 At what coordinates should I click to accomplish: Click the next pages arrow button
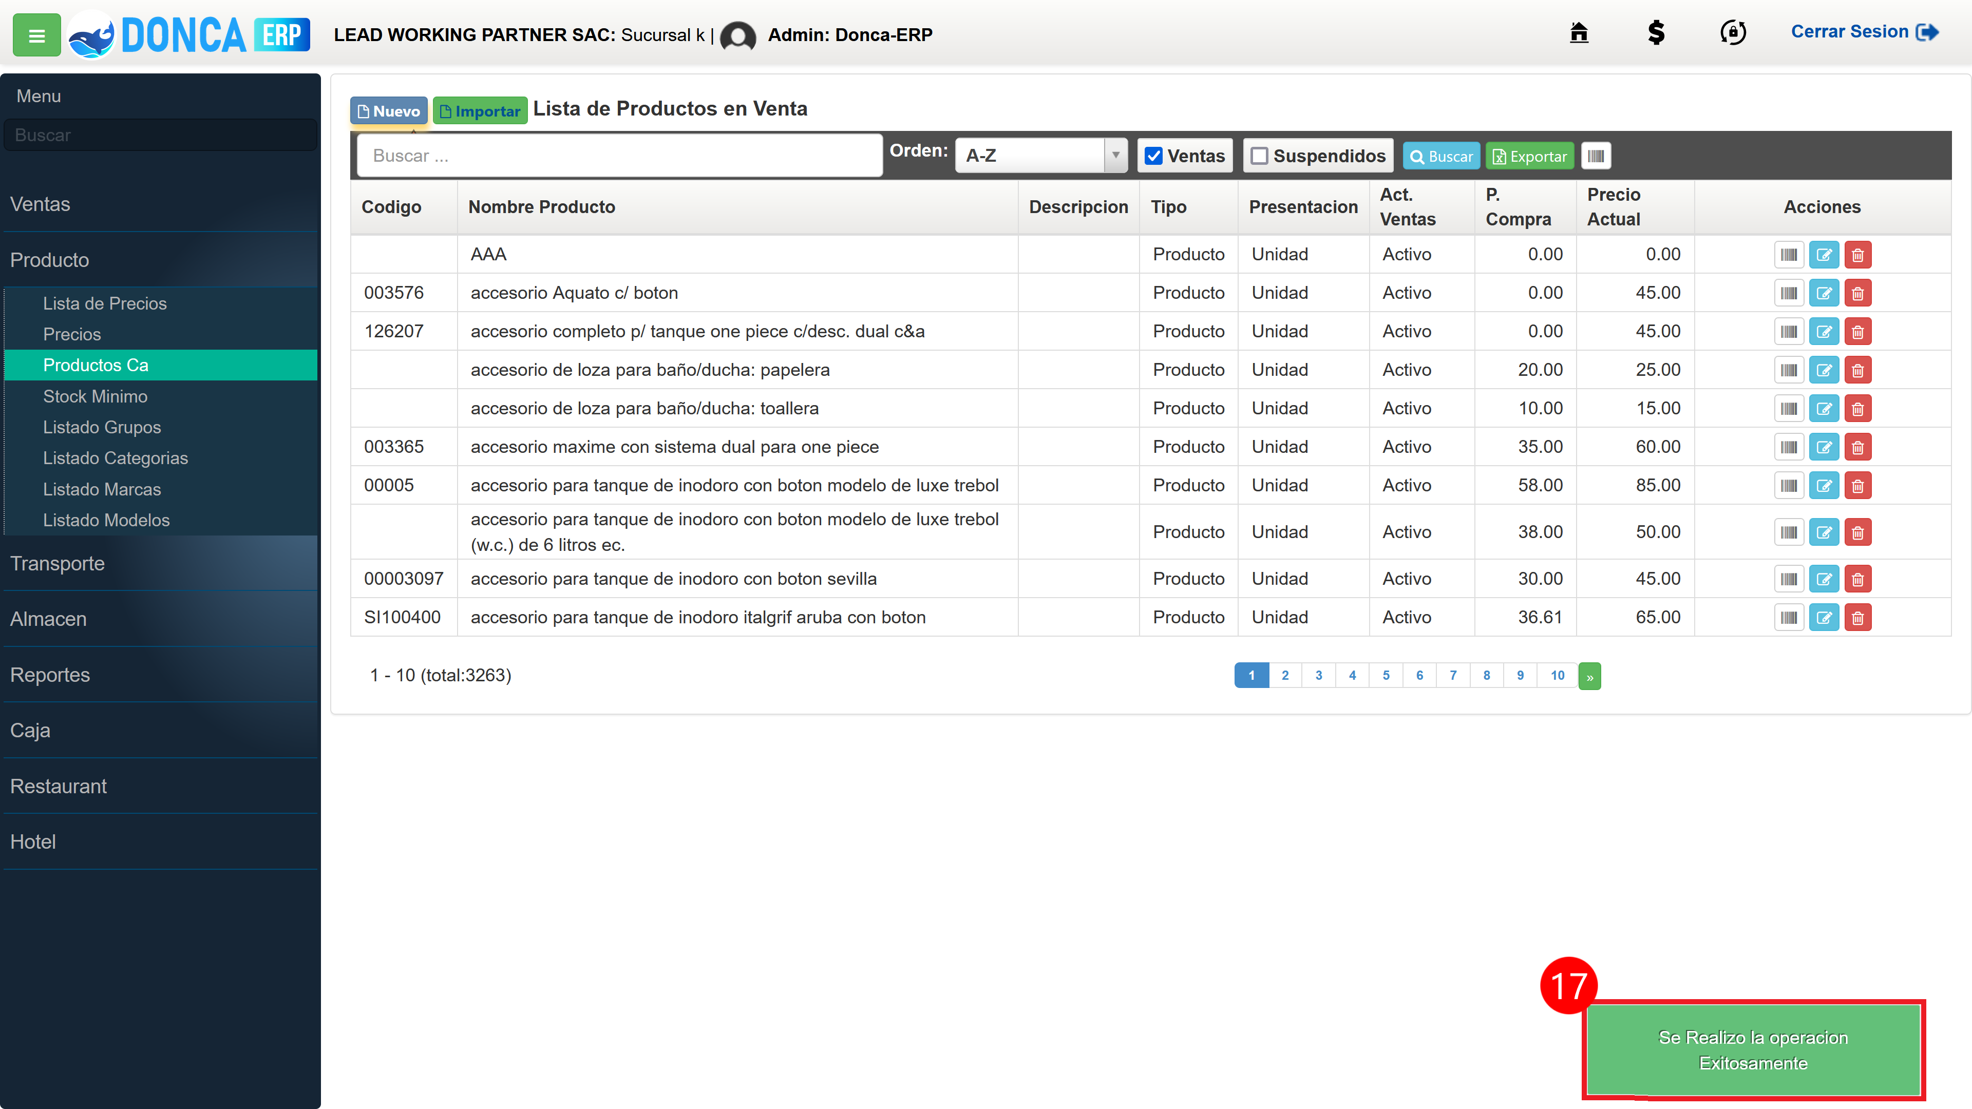[x=1590, y=677]
